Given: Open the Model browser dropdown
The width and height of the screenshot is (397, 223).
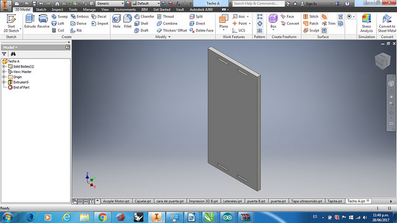Looking at the screenshot, I should point(11,47).
